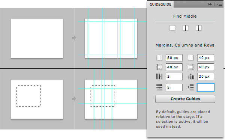Click the 'Margins, Columns and Rows' heading
This screenshot has height=140, width=225.
tap(185, 45)
